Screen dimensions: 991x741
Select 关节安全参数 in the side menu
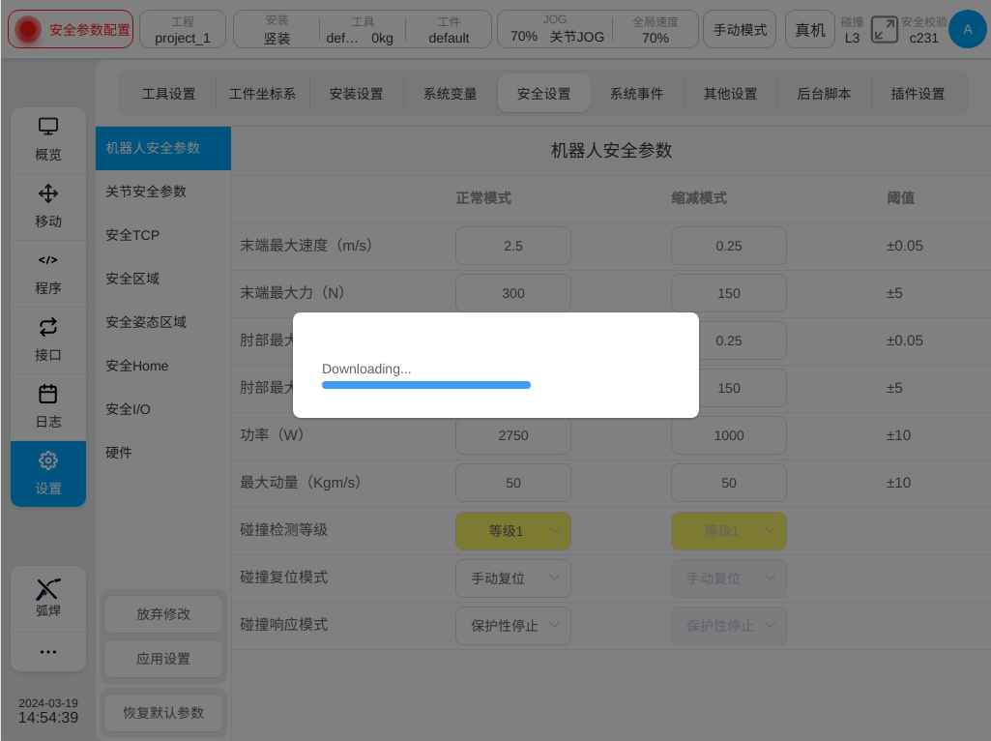point(146,192)
